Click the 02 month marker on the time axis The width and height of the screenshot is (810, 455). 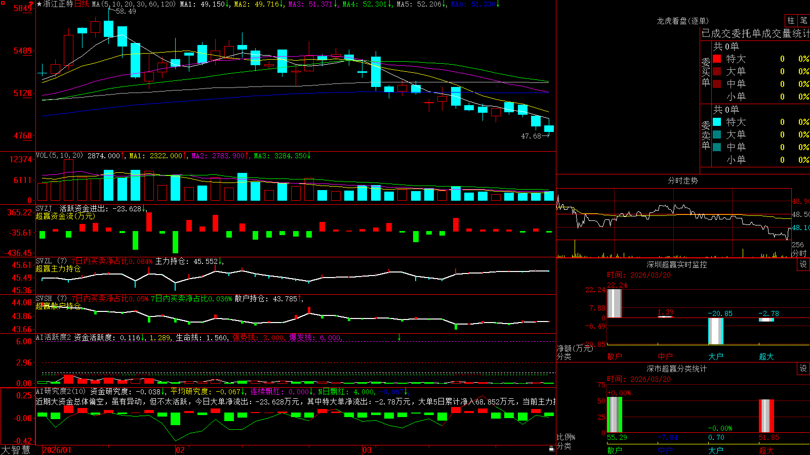coord(180,450)
